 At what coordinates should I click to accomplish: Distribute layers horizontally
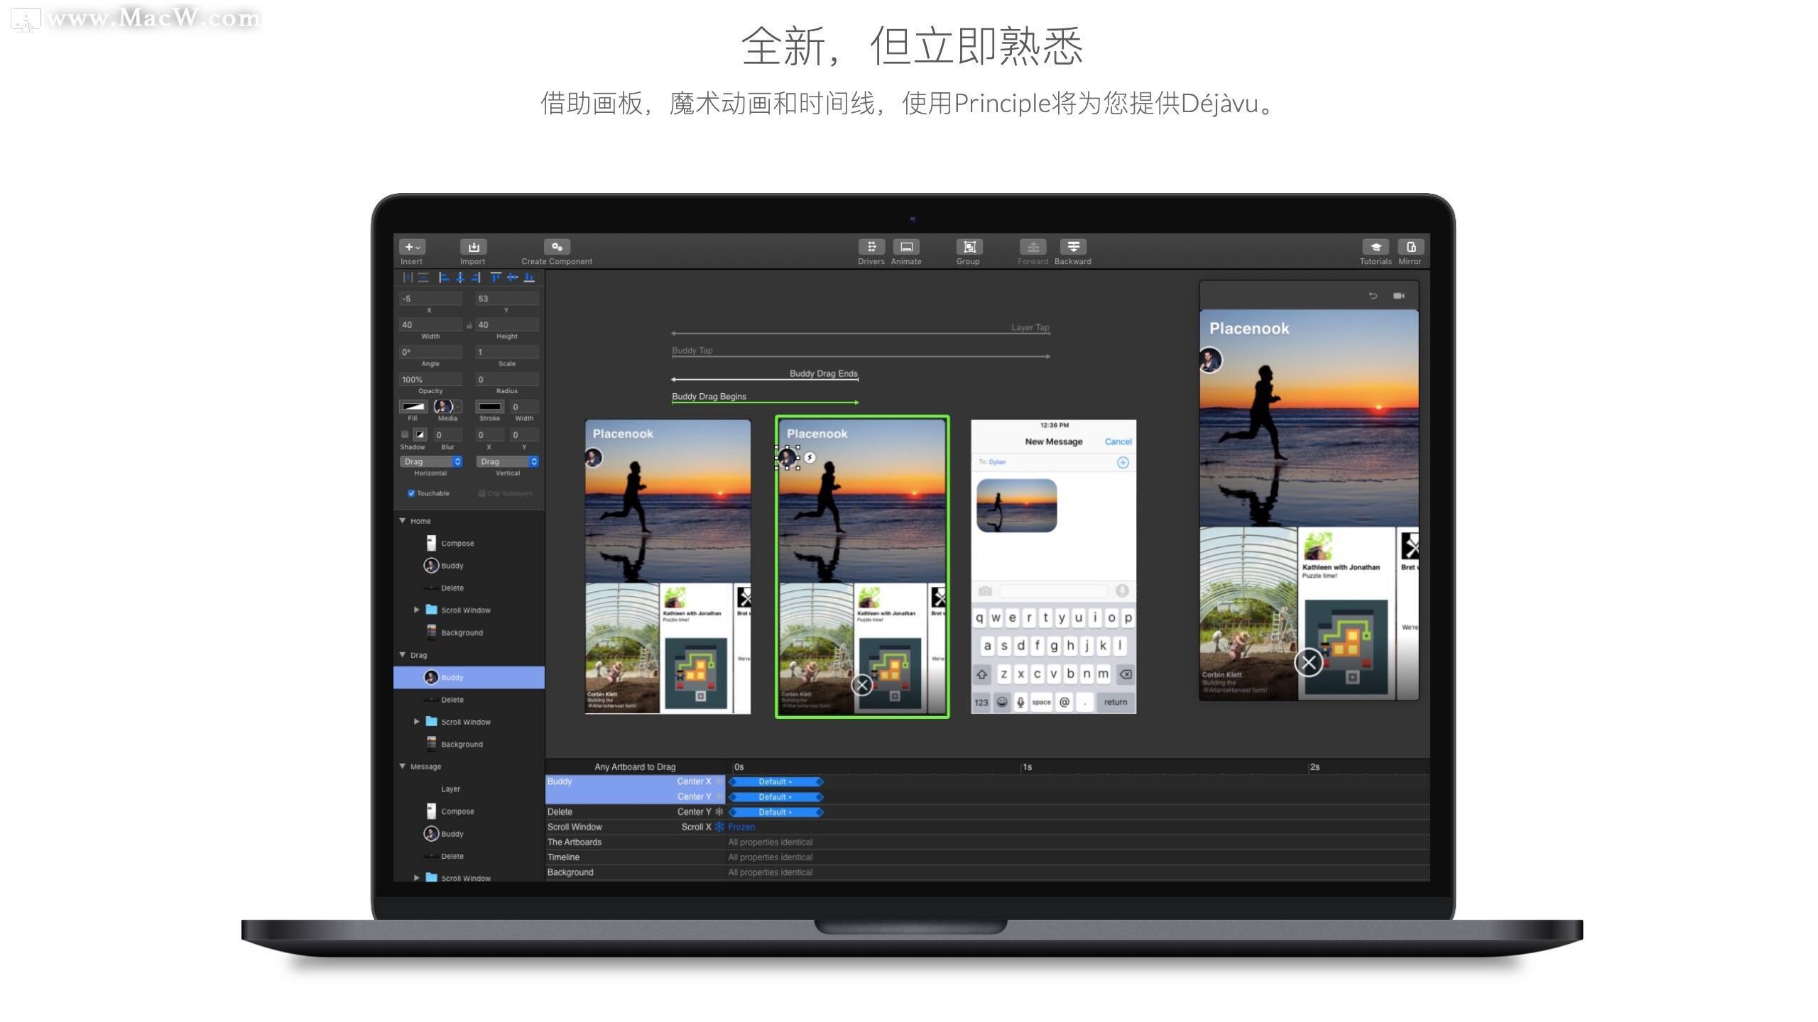coord(408,278)
